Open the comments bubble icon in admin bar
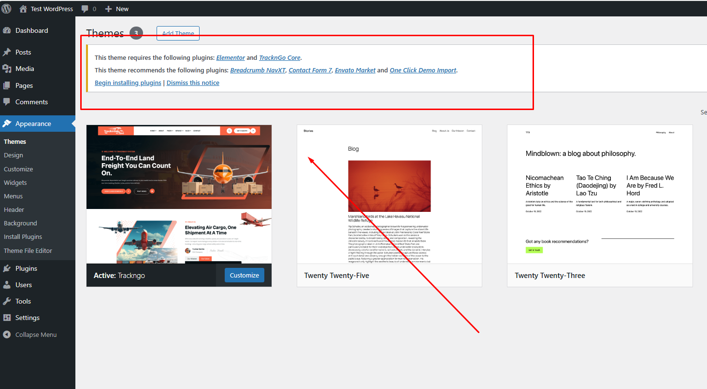 pyautogui.click(x=85, y=9)
